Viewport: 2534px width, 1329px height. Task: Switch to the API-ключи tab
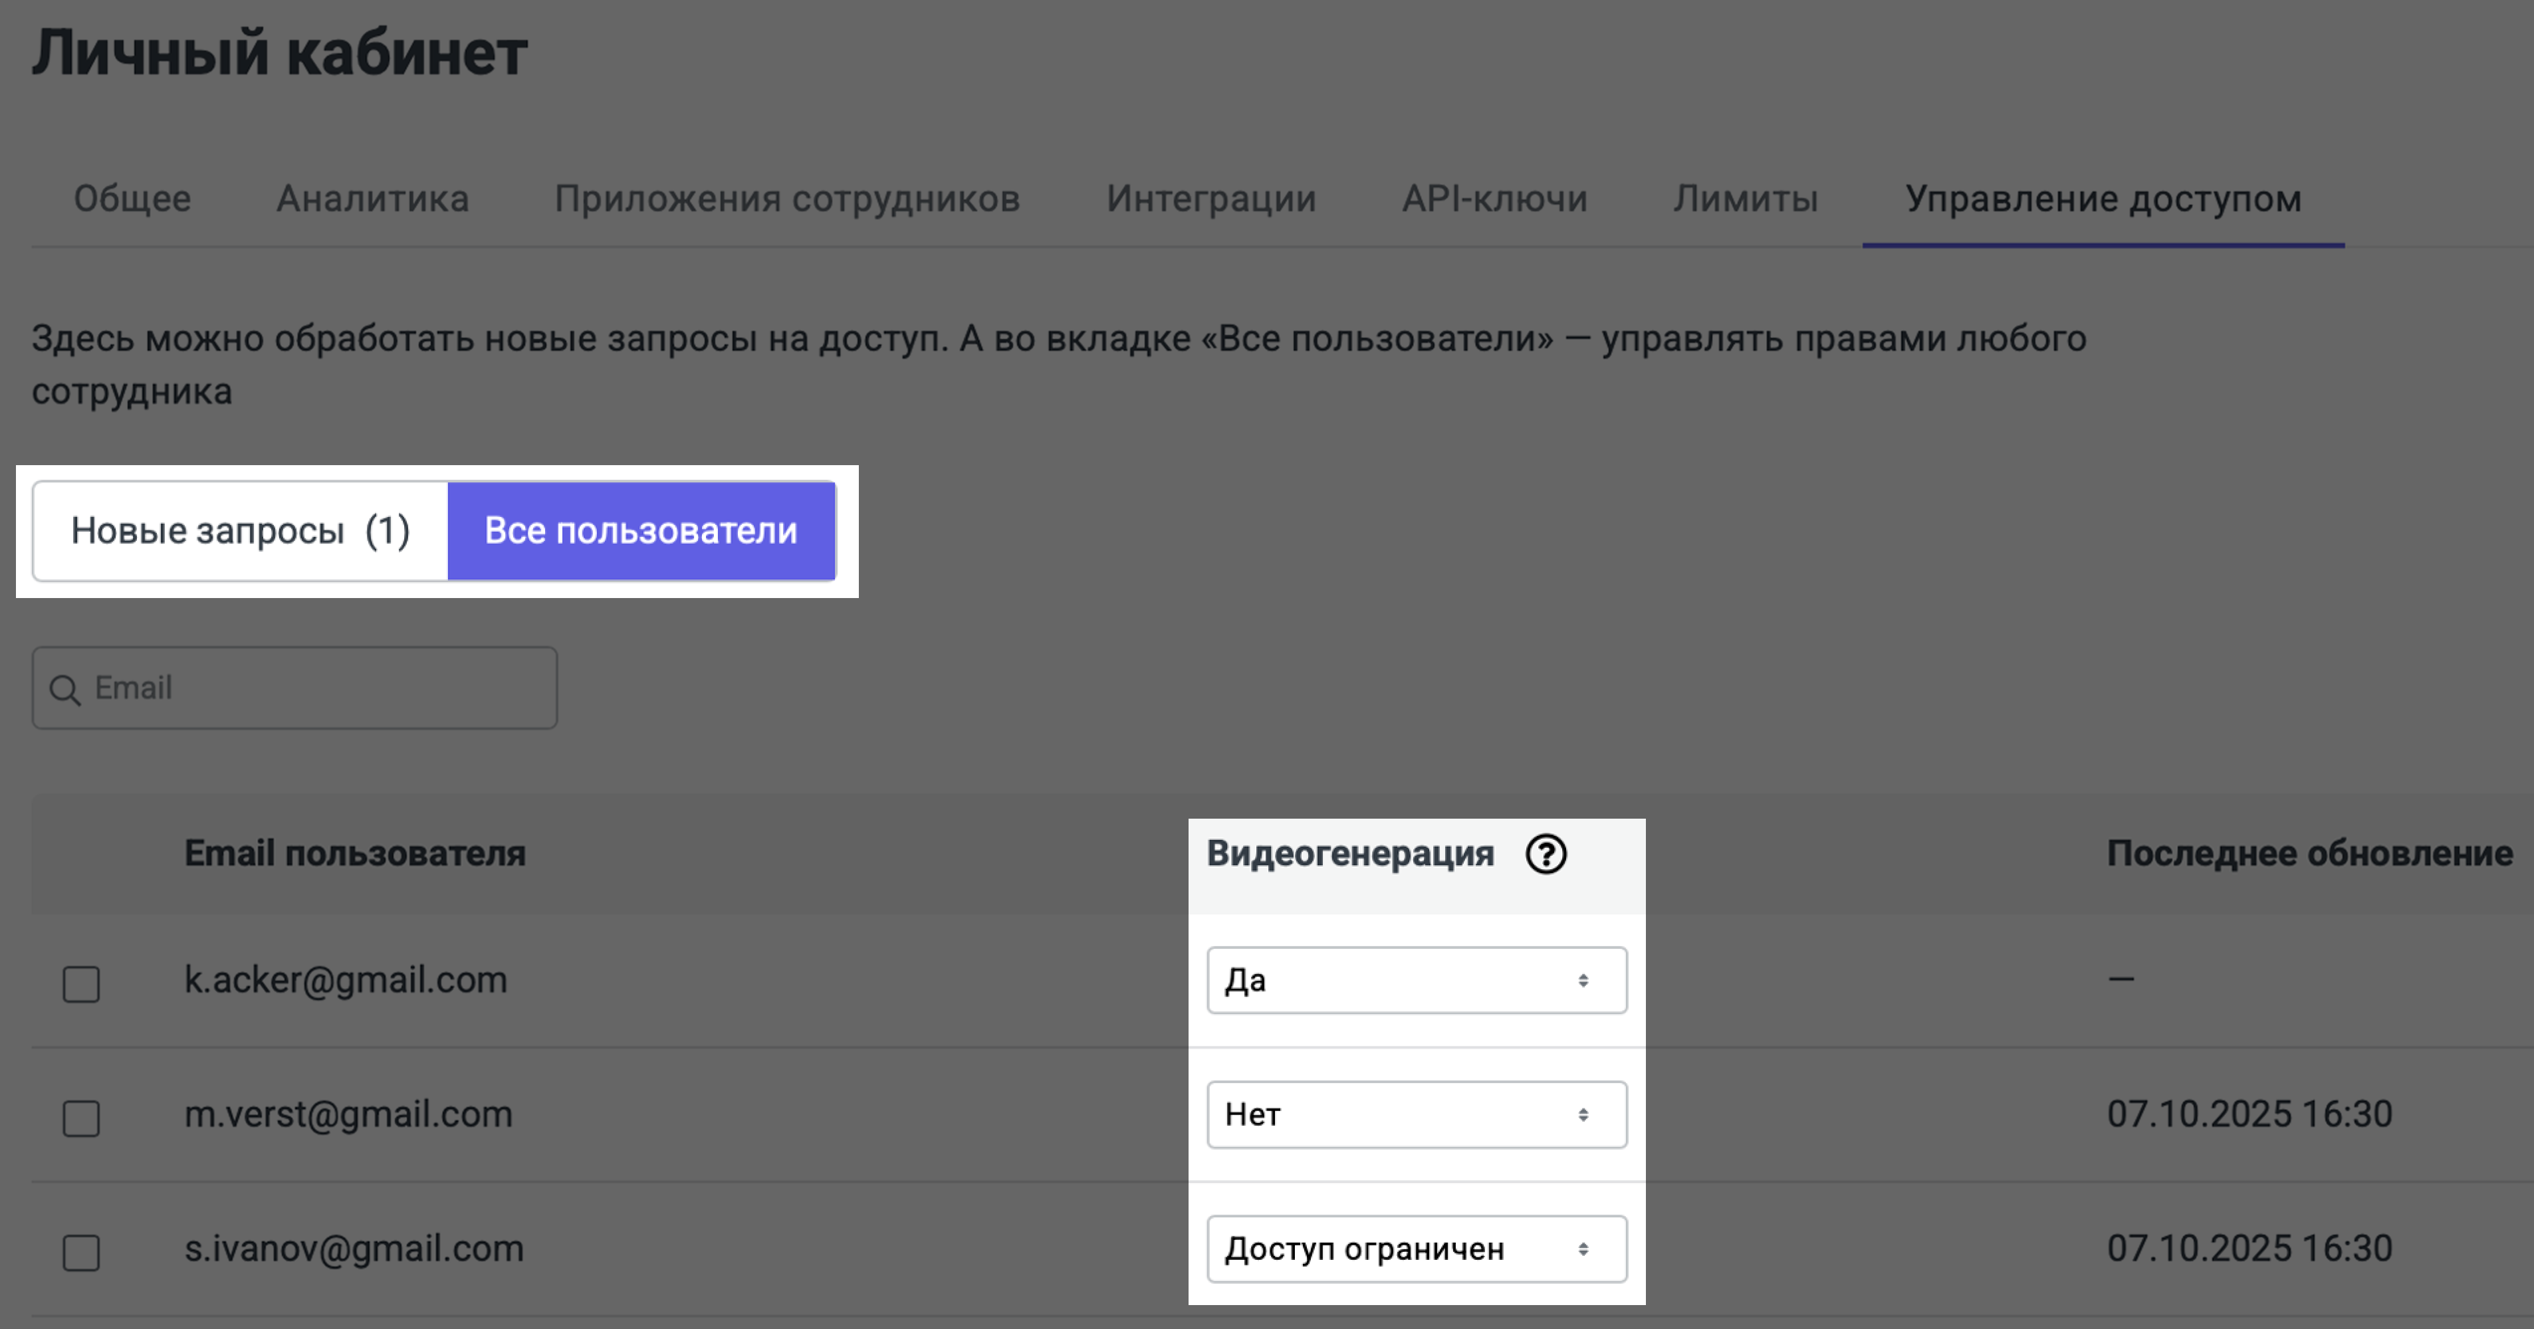point(1494,199)
